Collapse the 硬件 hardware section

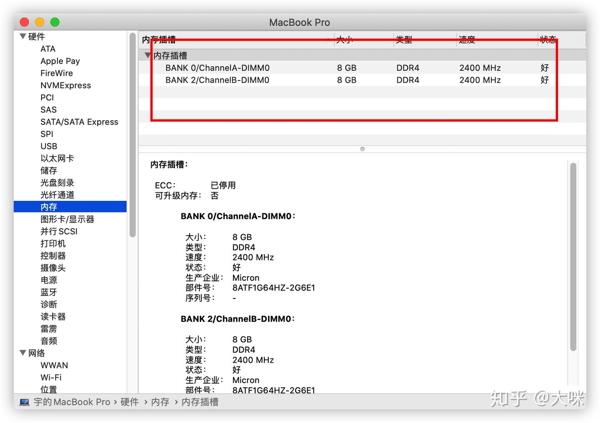(23, 37)
